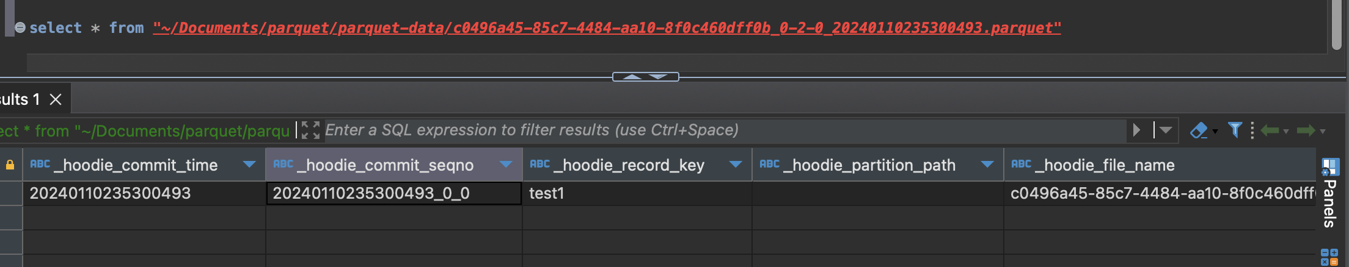Viewport: 1349px width, 267px height.
Task: Select the Results 1 tab
Action: point(20,99)
